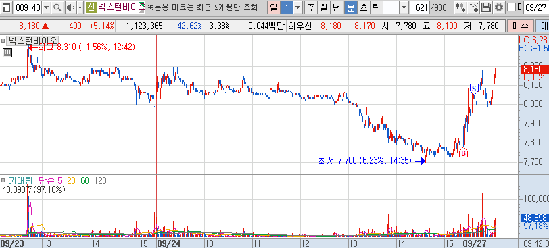
Task: Expand the stock code 089140 dropdown
Action: pos(47,7)
